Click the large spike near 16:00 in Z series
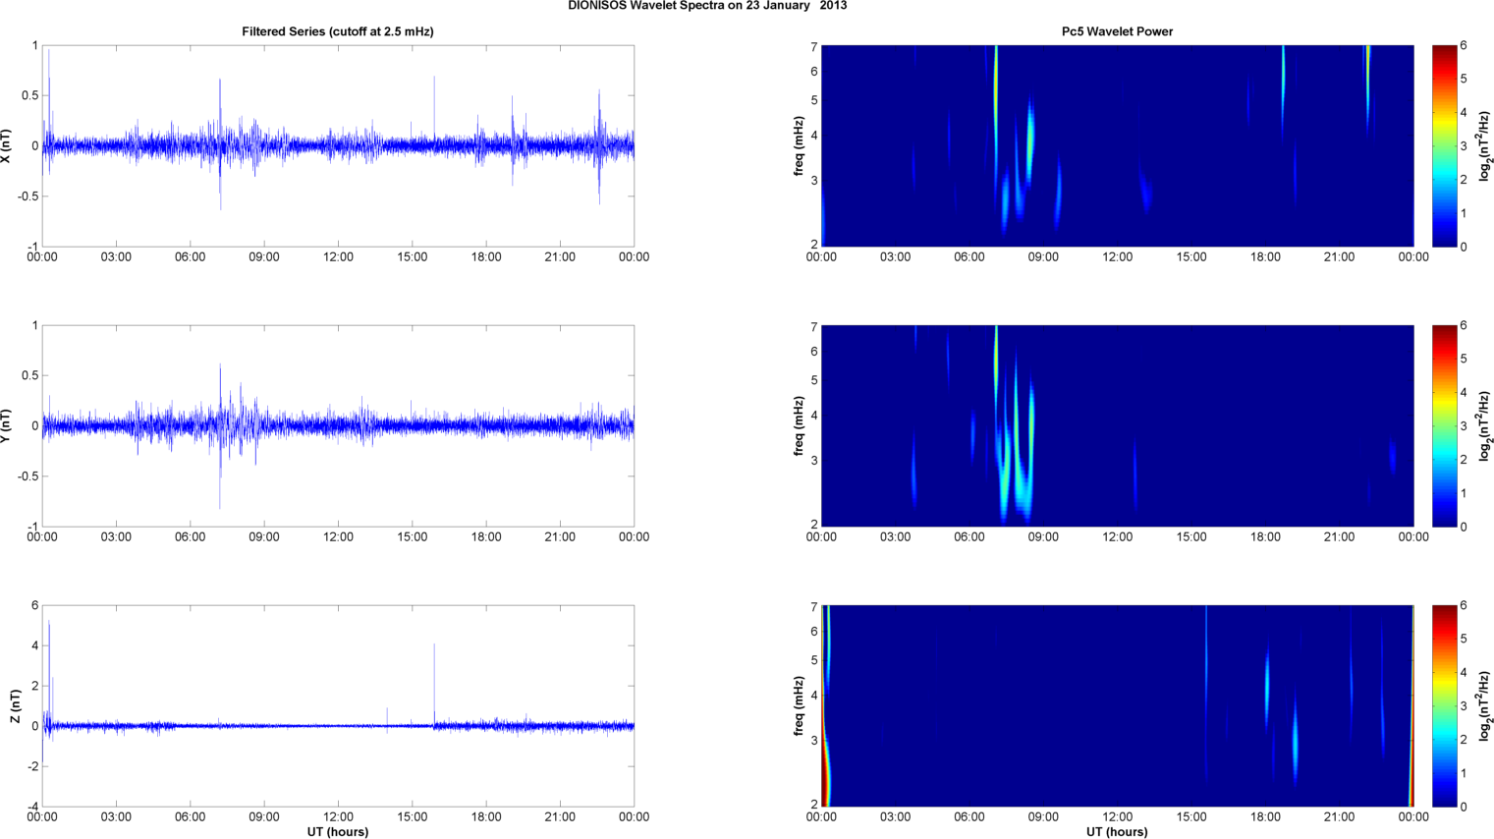 click(x=434, y=685)
